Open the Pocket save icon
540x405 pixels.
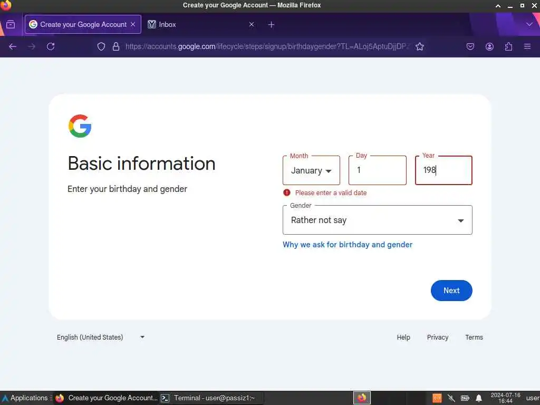click(x=470, y=46)
